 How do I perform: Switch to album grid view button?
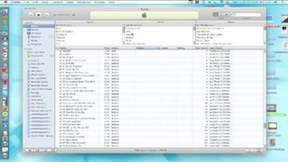[x=221, y=14]
